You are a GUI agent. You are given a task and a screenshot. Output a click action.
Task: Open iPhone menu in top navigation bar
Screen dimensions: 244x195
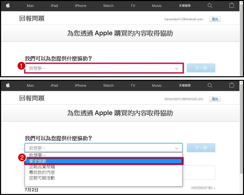coord(80,6)
